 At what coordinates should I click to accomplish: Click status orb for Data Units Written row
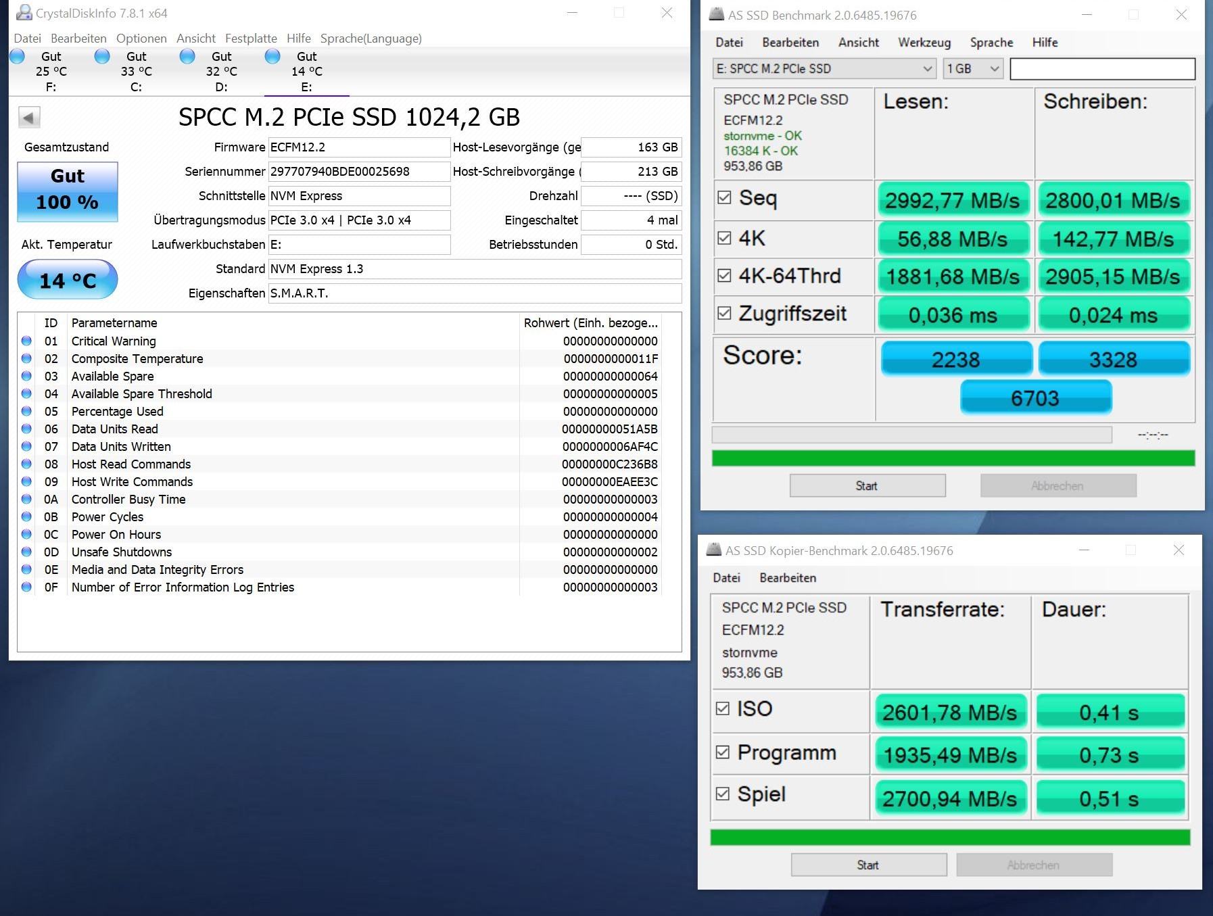pyautogui.click(x=26, y=446)
